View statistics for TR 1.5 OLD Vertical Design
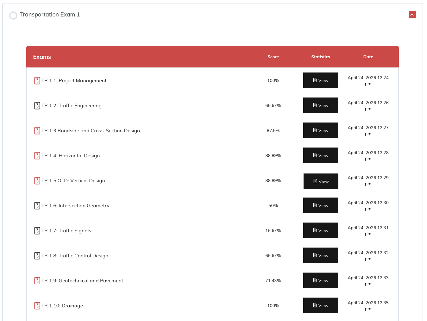 point(321,181)
